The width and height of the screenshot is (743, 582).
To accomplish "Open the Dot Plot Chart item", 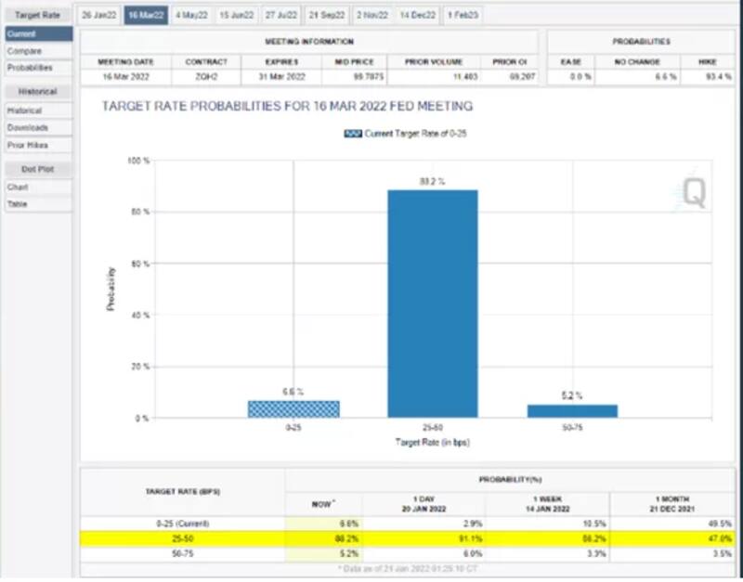I will click(x=18, y=187).
